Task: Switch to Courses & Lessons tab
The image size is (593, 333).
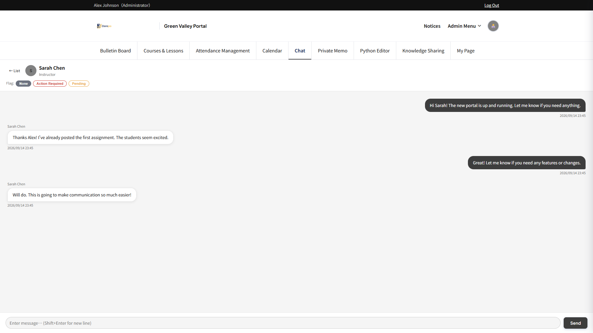Action: click(x=163, y=51)
